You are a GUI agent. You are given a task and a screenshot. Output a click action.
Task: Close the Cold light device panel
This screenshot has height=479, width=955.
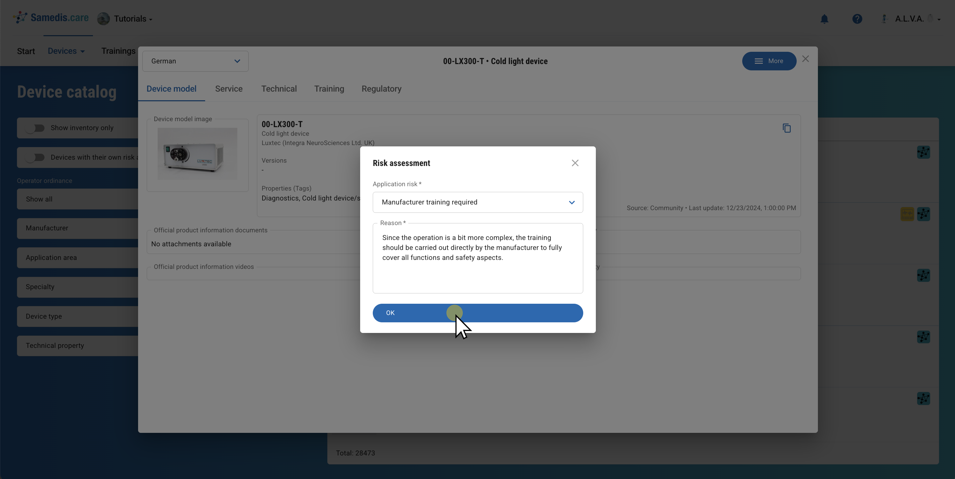[x=805, y=59]
